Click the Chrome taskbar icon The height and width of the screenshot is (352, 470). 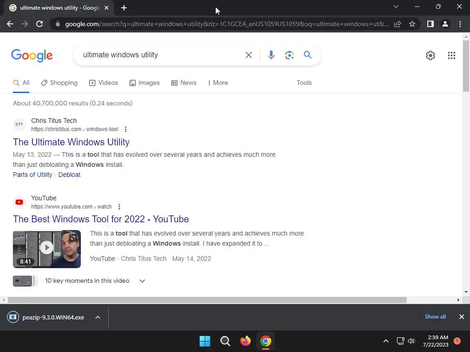266,341
